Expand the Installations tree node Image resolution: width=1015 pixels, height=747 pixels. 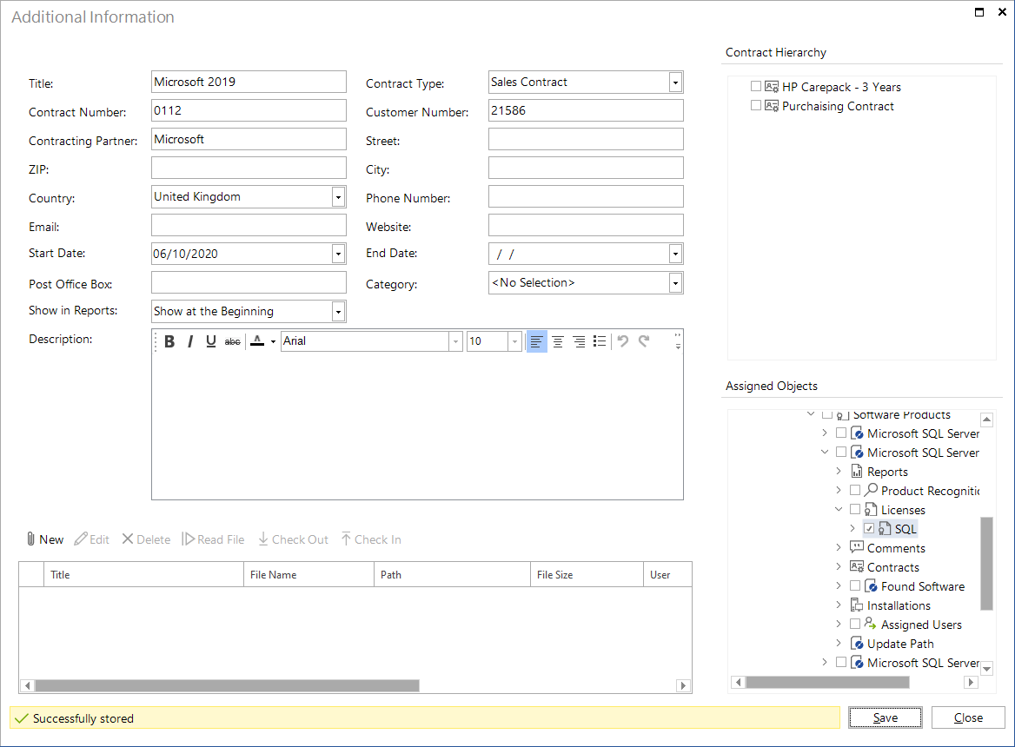click(x=839, y=605)
